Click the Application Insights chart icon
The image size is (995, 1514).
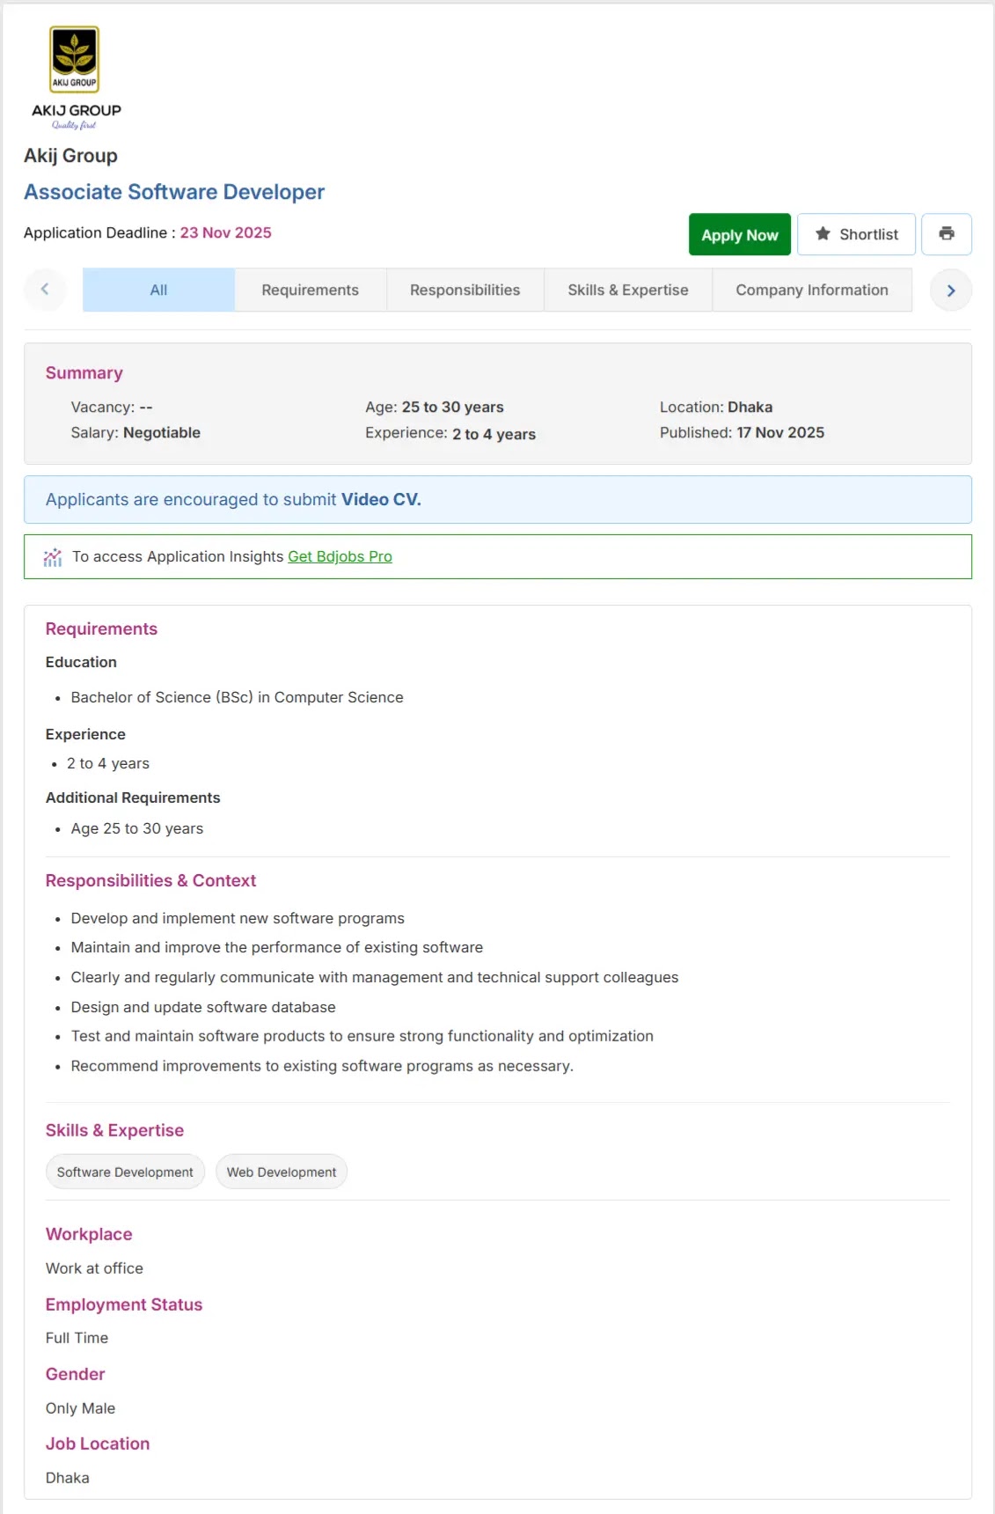[x=53, y=557]
